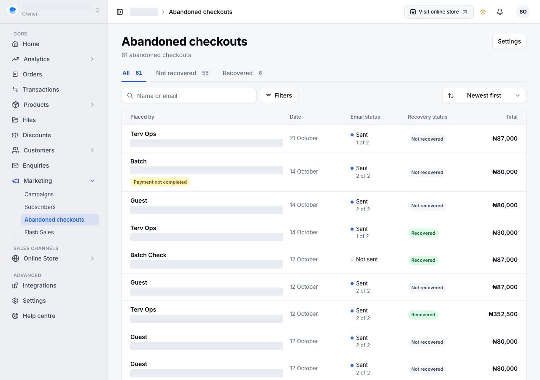Collapse the Marketing section chevron
The width and height of the screenshot is (540, 380).
[92, 181]
